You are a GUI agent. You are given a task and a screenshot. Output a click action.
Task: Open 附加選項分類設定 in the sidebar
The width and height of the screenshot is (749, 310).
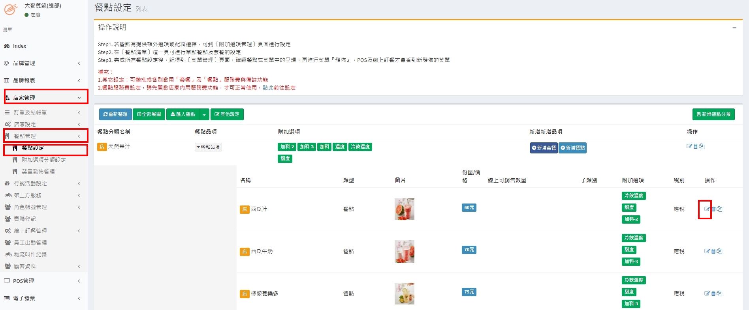pyautogui.click(x=43, y=160)
